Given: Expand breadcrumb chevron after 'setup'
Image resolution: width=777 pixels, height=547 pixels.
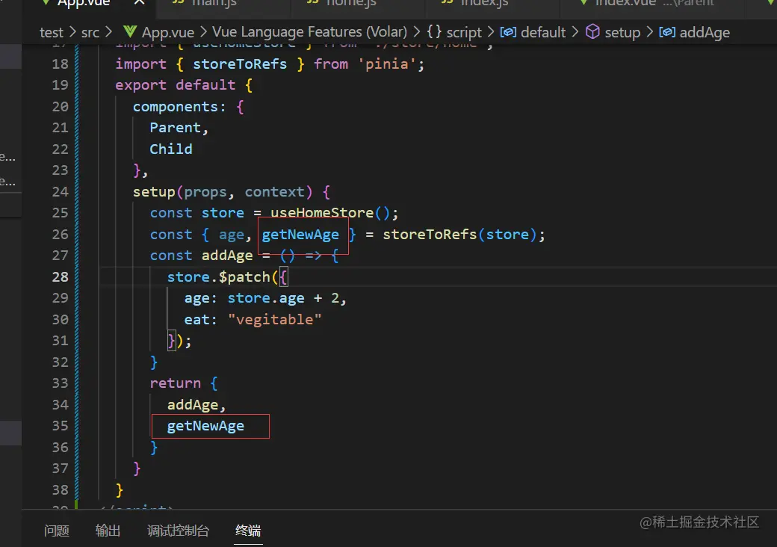Looking at the screenshot, I should (x=650, y=32).
